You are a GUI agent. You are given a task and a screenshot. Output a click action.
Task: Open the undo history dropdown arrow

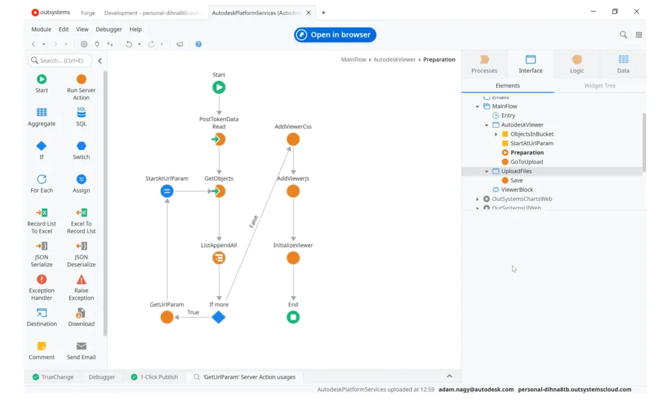coord(139,44)
